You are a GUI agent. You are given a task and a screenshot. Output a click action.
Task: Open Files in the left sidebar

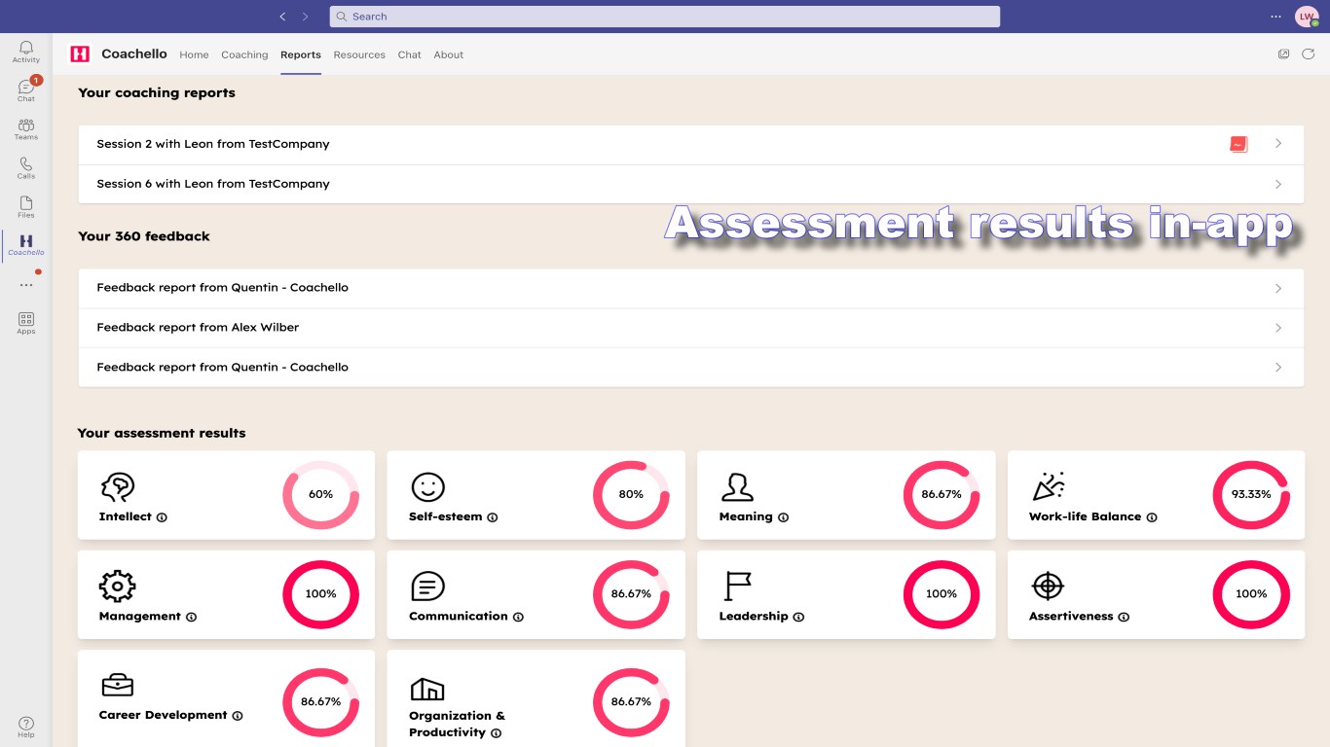pyautogui.click(x=26, y=207)
